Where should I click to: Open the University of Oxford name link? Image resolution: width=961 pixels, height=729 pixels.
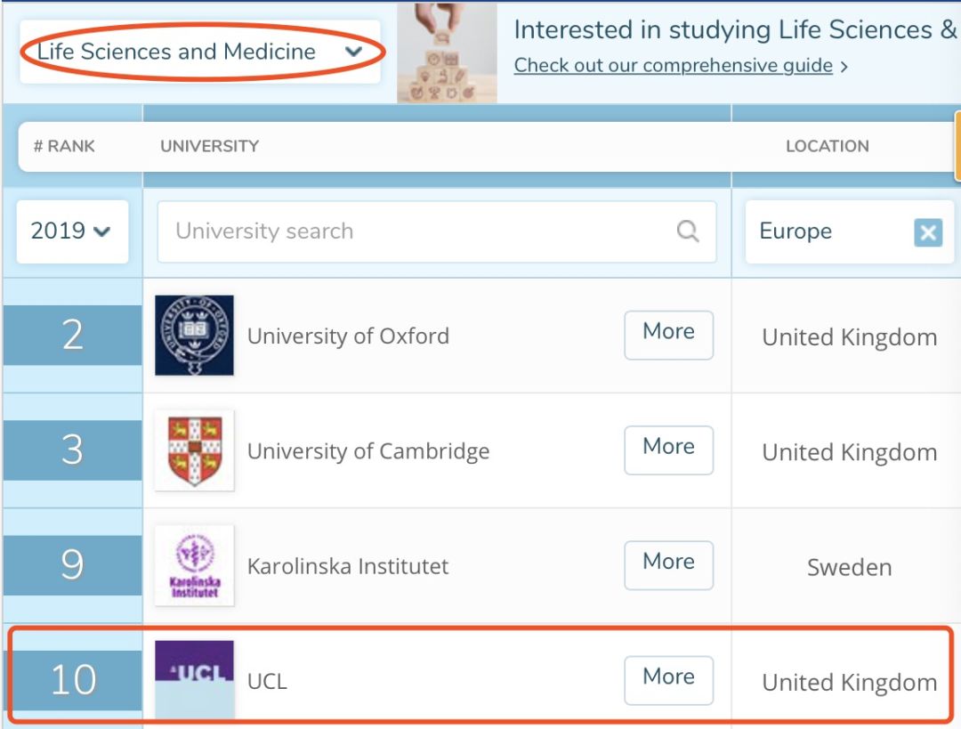pos(348,336)
